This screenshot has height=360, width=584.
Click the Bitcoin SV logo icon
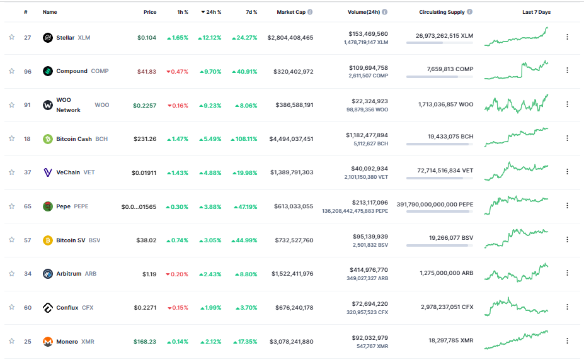pyautogui.click(x=48, y=240)
